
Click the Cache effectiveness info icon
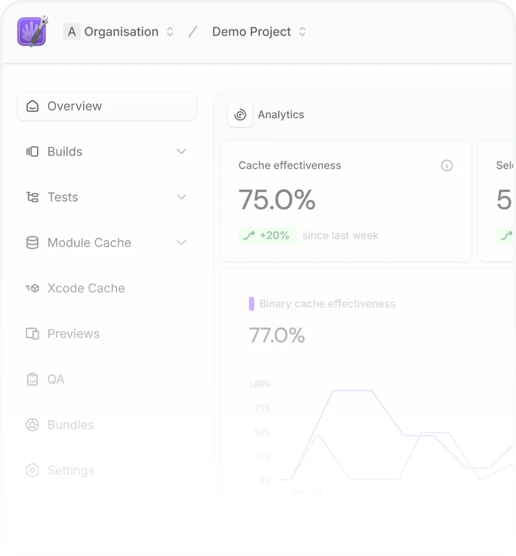(x=447, y=165)
